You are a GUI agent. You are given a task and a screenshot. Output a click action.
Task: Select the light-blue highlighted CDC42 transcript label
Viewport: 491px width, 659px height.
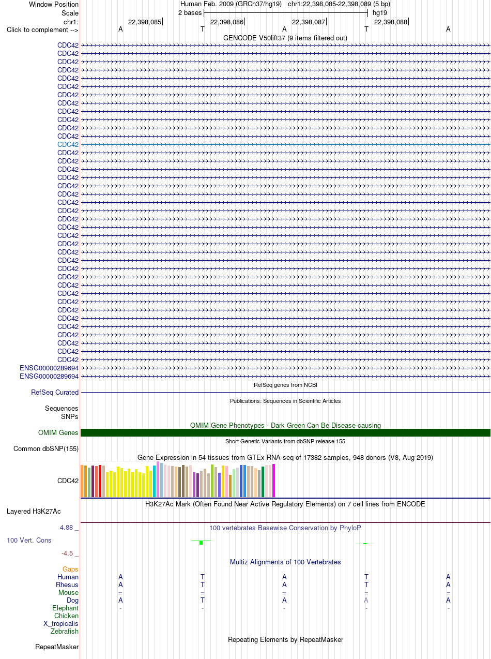point(68,144)
